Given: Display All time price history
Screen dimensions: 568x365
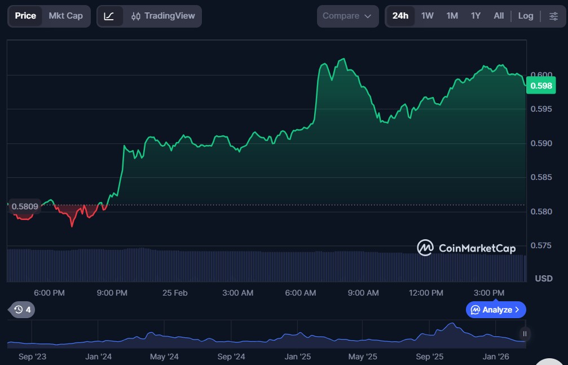Looking at the screenshot, I should 499,16.
